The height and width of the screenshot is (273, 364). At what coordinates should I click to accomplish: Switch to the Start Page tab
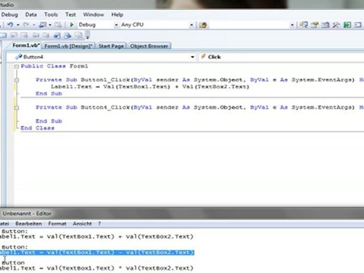click(x=111, y=46)
